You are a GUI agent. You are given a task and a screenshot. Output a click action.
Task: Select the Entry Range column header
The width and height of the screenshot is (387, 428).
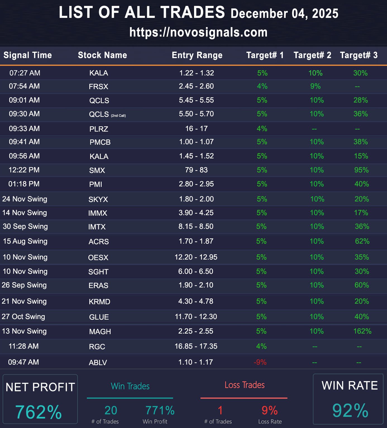pos(197,55)
